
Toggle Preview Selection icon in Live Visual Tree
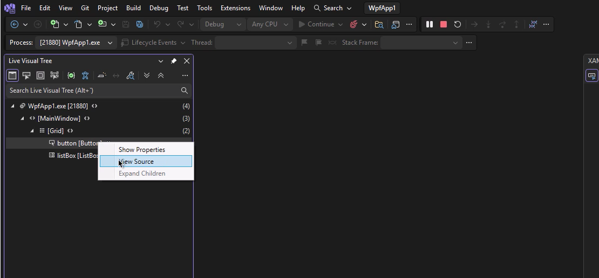pos(101,75)
